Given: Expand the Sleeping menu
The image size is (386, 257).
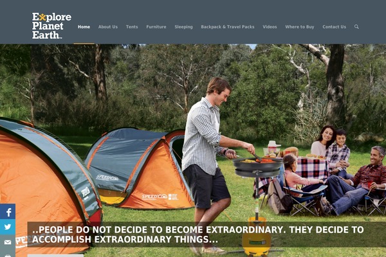Looking at the screenshot, I should pos(183,27).
